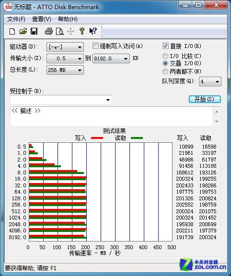The height and width of the screenshot is (276, 231).
Task: Click the 0.5 row label in chart
Action: [22, 147]
